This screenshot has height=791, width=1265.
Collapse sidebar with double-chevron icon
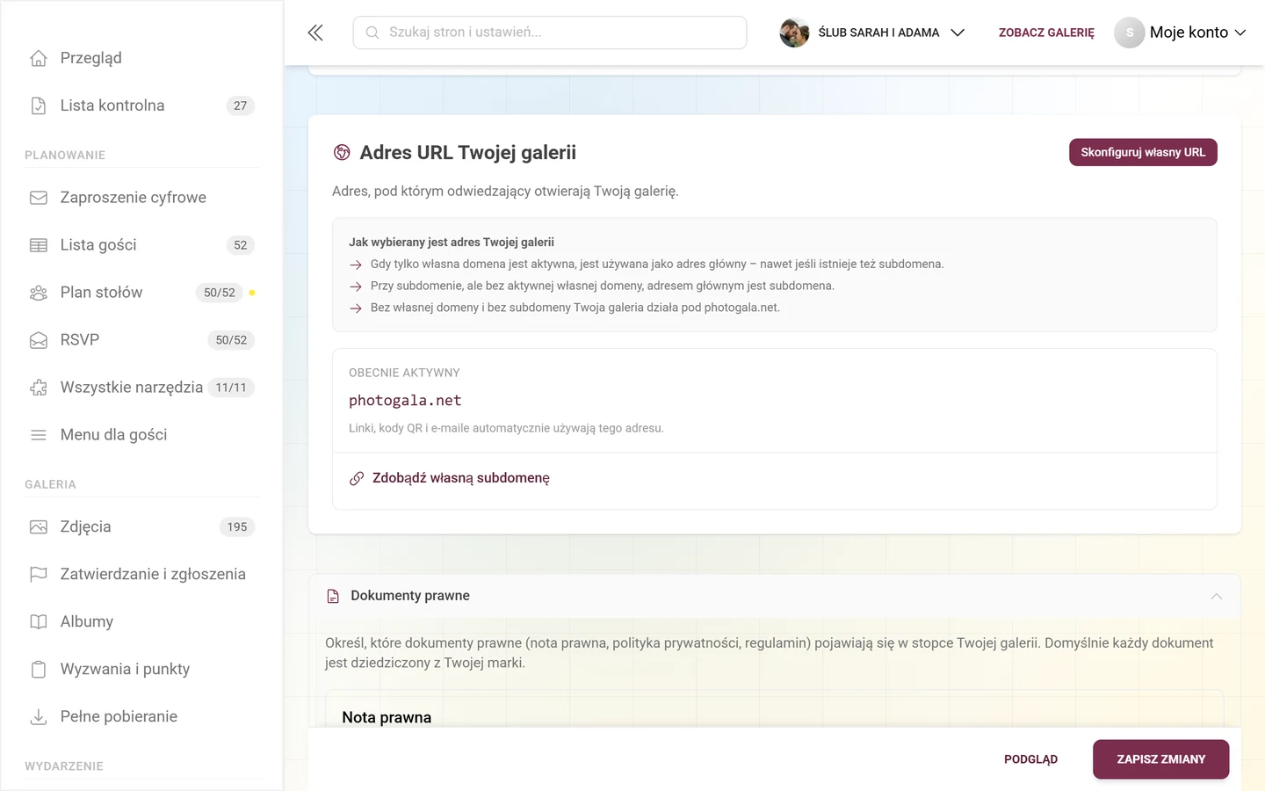point(315,33)
